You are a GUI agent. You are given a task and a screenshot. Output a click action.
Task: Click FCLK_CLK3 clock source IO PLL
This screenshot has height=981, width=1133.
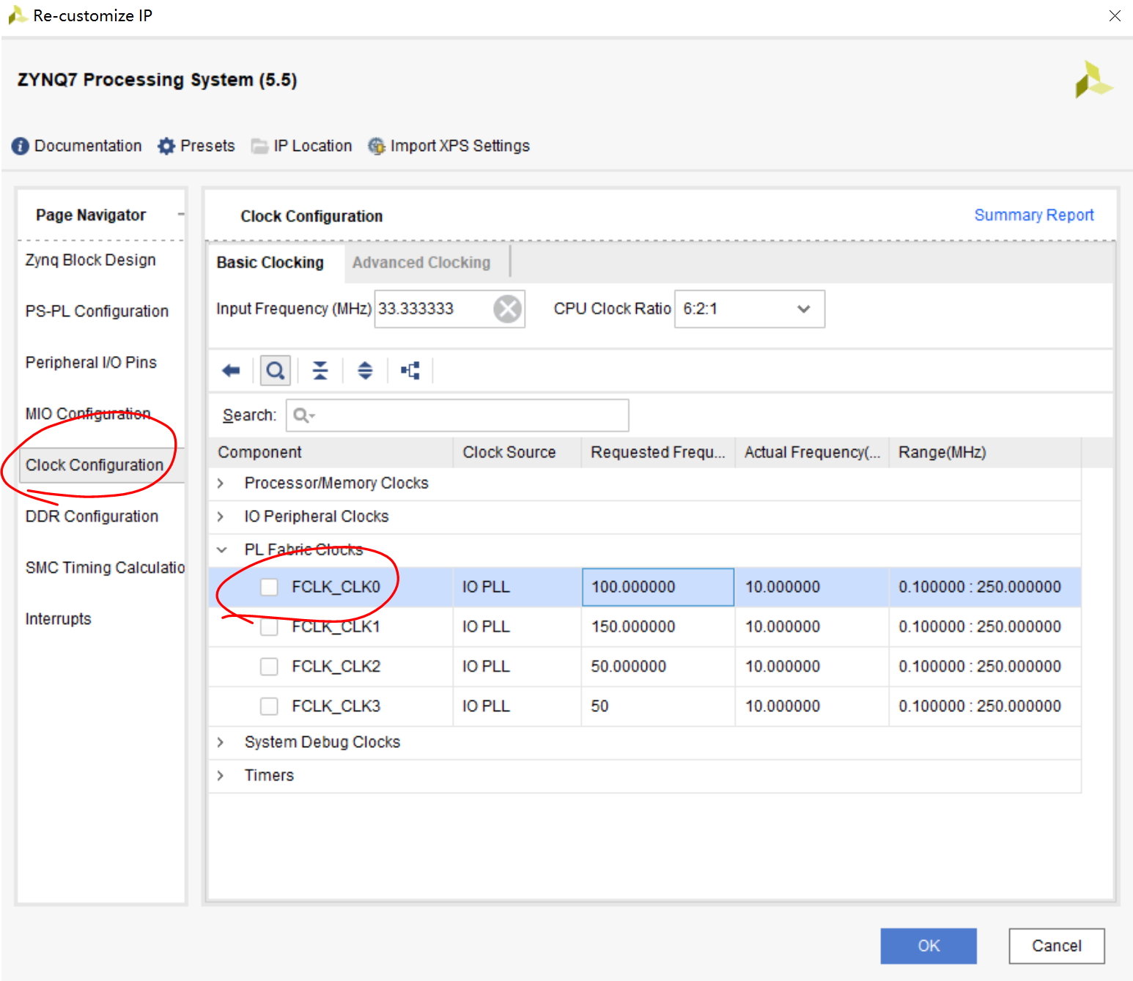[x=517, y=706]
